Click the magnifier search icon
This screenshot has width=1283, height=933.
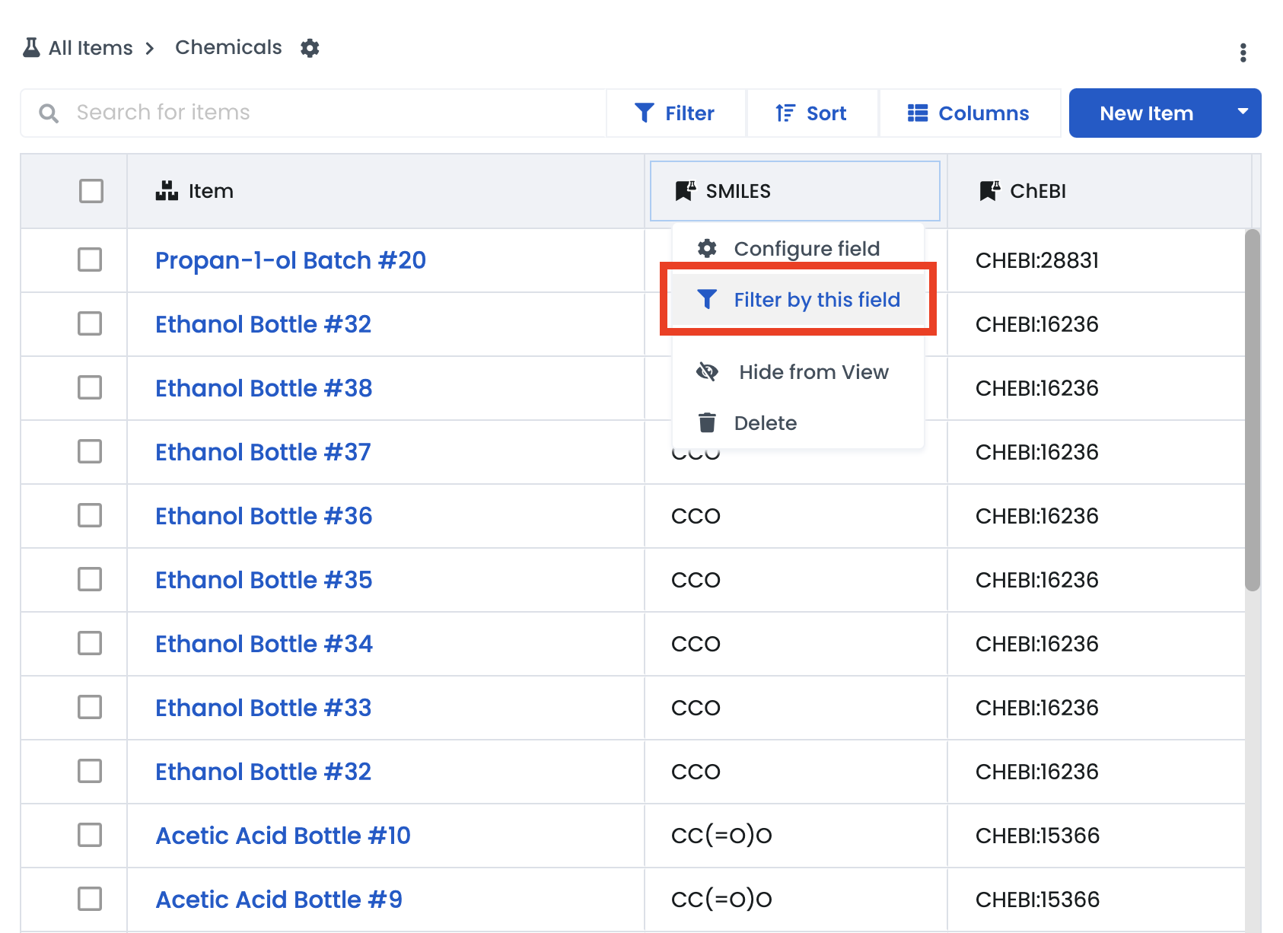tap(49, 113)
